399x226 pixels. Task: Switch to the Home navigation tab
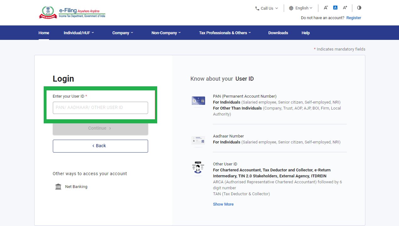click(44, 33)
